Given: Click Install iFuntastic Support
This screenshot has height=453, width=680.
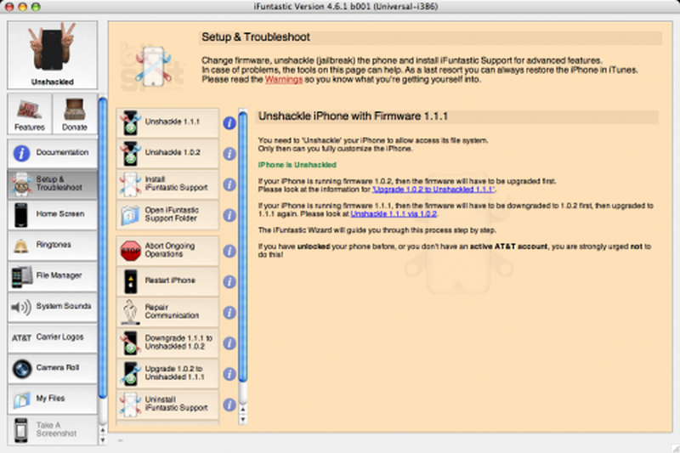Looking at the screenshot, I should pyautogui.click(x=167, y=184).
